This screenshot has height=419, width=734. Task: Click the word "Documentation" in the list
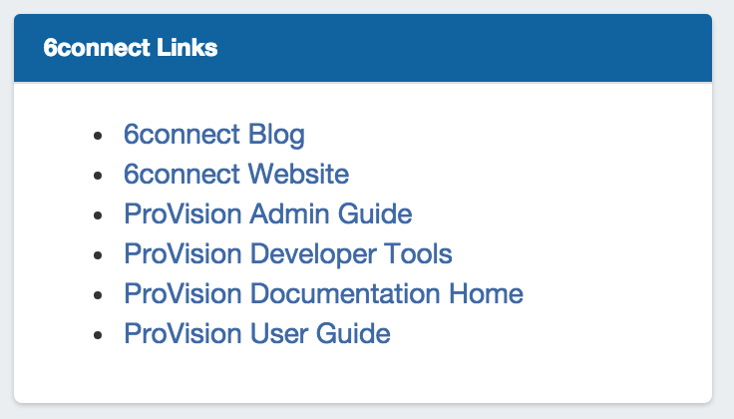pyautogui.click(x=361, y=294)
